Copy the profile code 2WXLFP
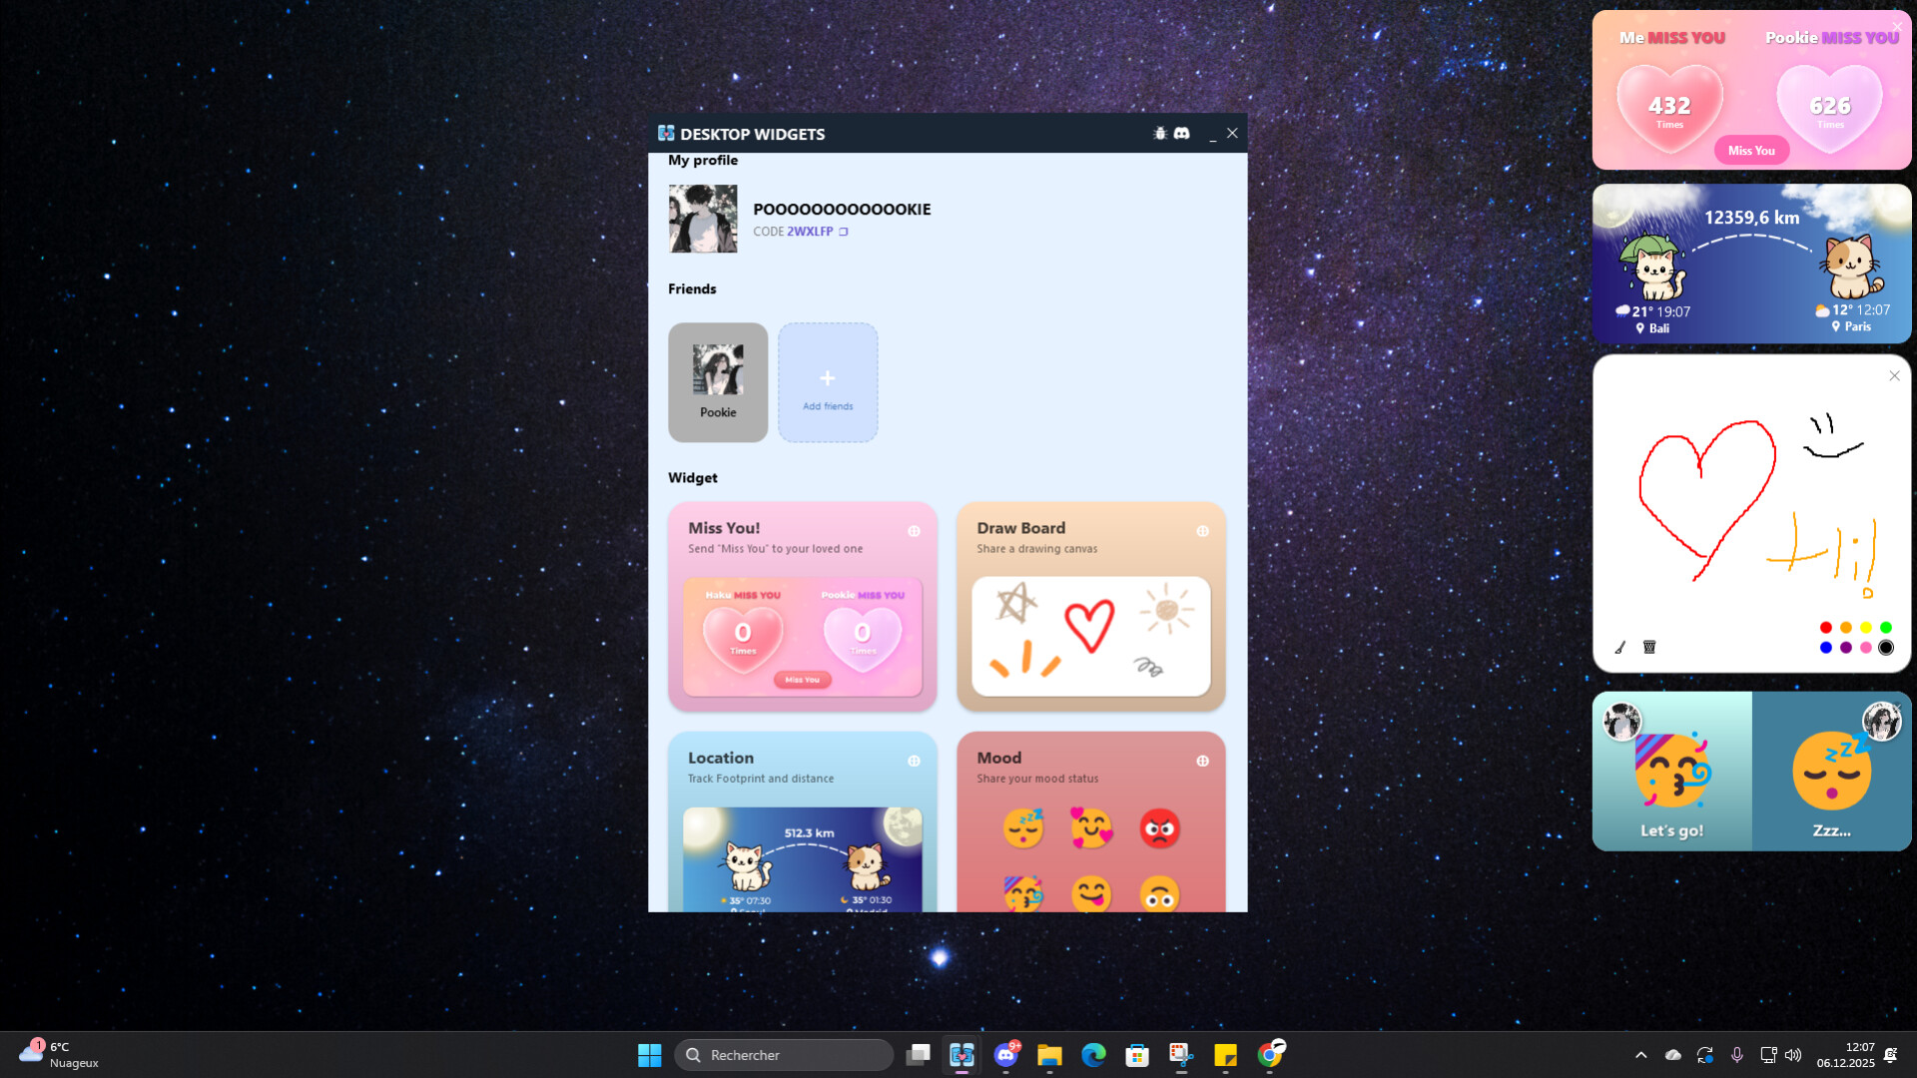This screenshot has width=1917, height=1078. pos(844,231)
